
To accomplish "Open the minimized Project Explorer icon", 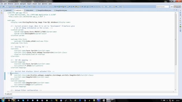I will pos(1,13).
